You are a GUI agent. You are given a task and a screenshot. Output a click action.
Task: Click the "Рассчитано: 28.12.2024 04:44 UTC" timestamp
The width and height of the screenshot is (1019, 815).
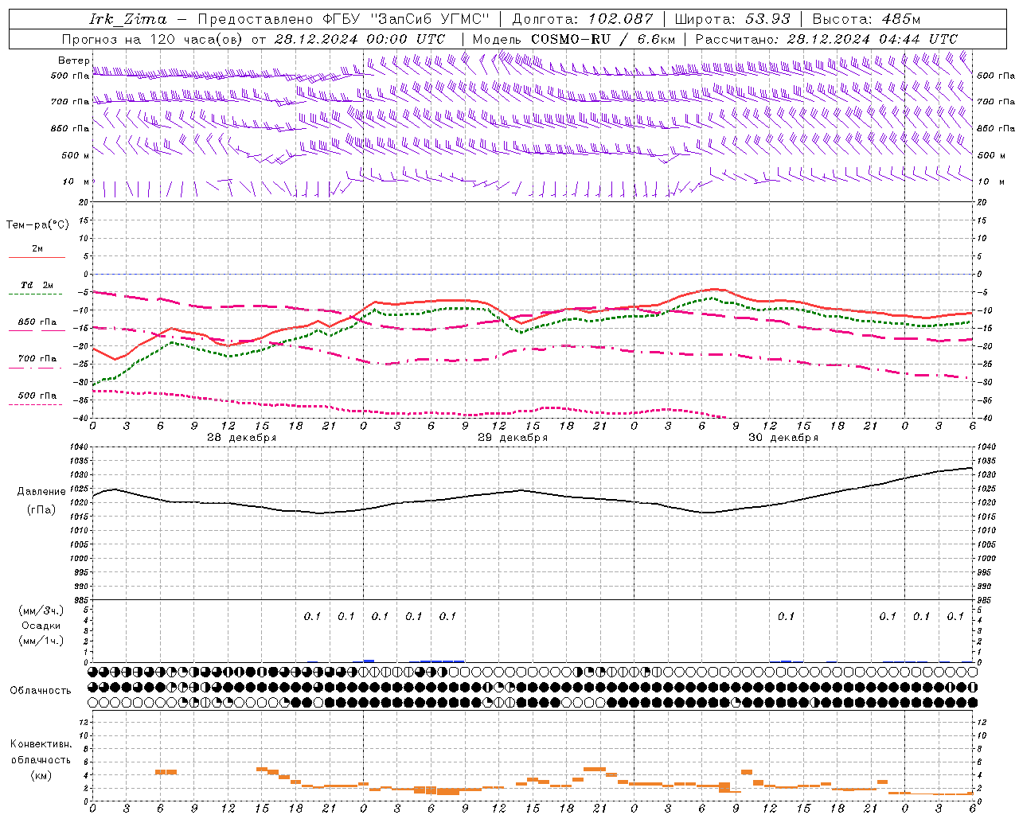[826, 39]
